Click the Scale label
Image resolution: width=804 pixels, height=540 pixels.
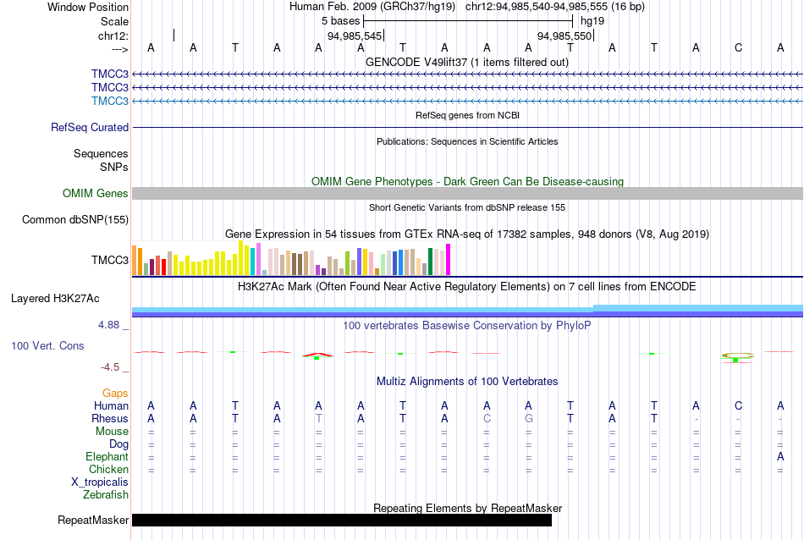click(114, 21)
